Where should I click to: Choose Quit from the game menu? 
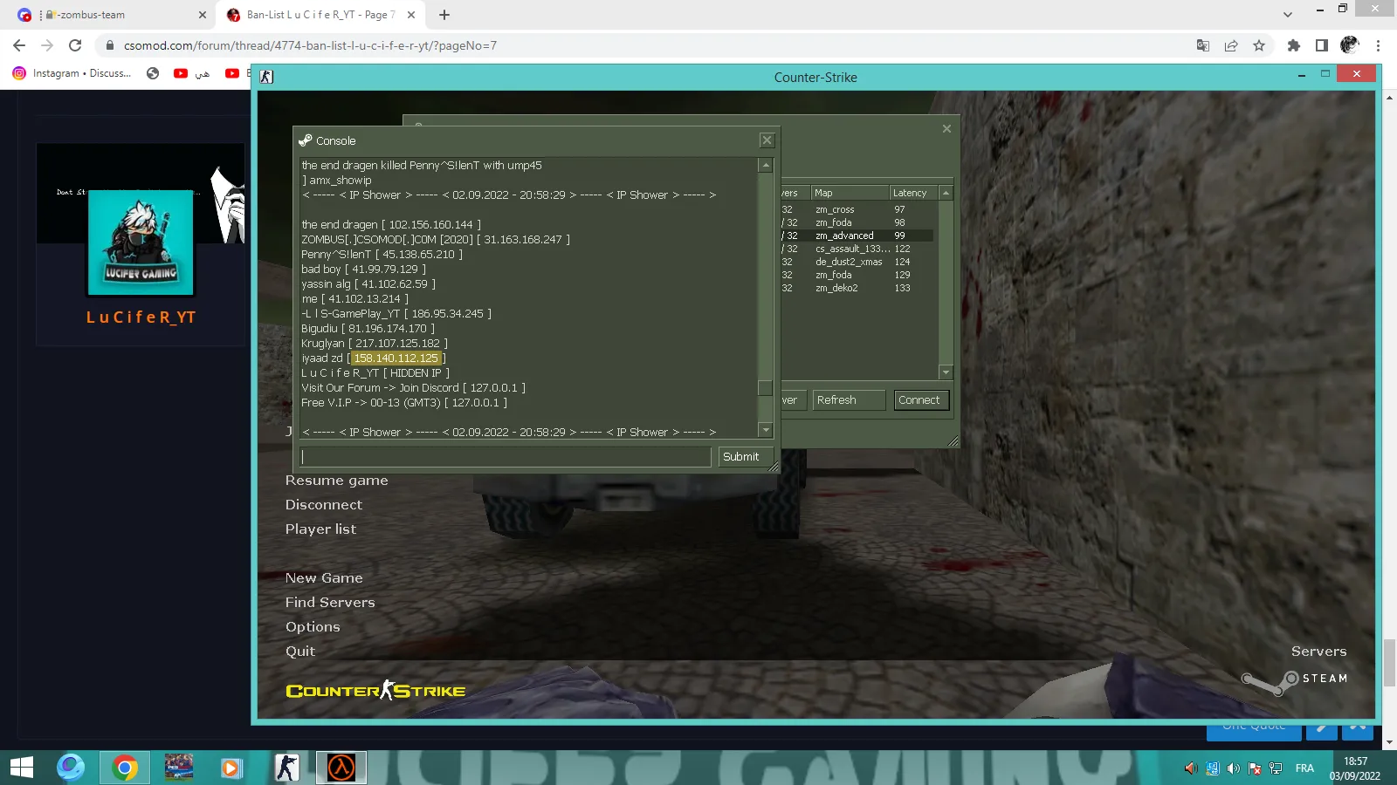point(300,652)
